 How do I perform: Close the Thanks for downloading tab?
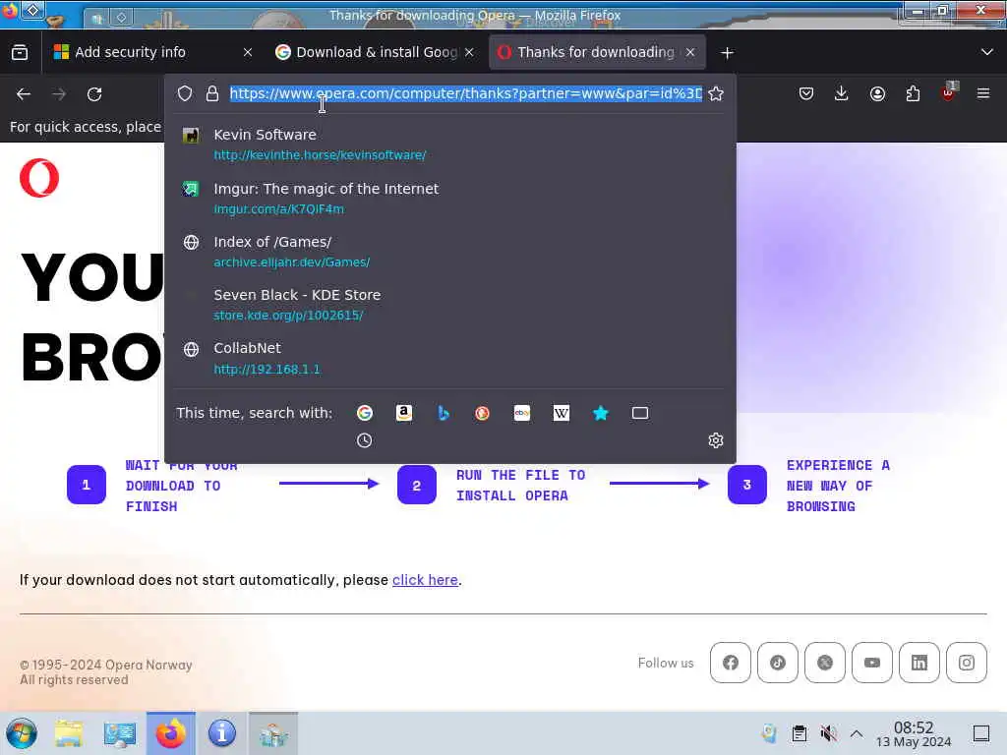pos(690,53)
